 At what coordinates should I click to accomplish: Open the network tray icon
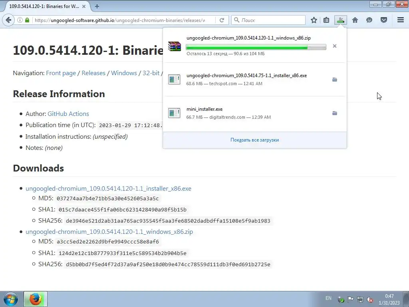click(360, 299)
